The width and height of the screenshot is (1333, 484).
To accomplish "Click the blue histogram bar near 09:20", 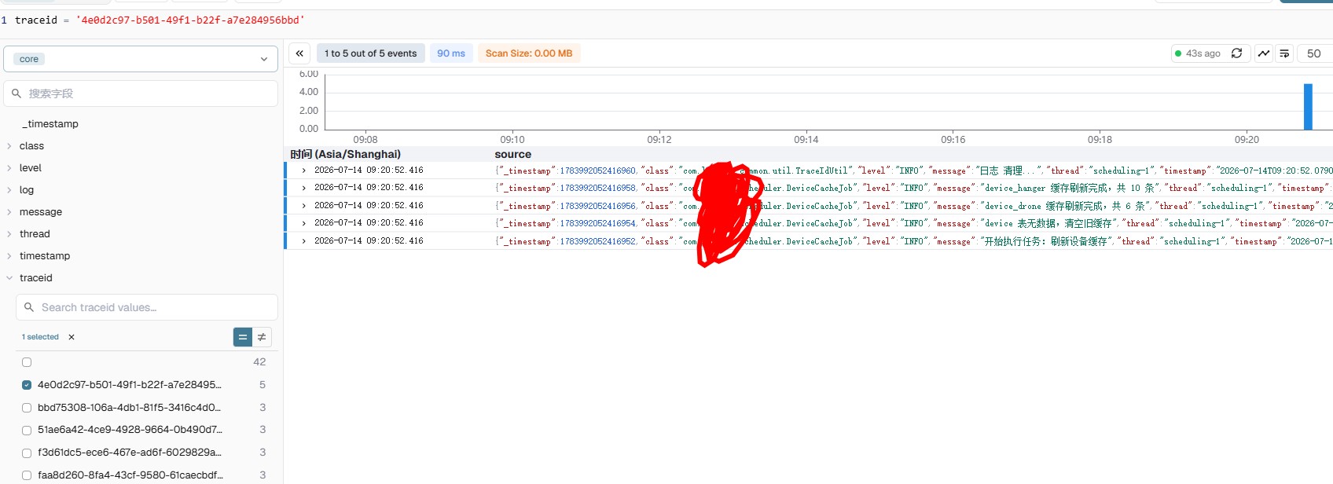I will click(1308, 106).
